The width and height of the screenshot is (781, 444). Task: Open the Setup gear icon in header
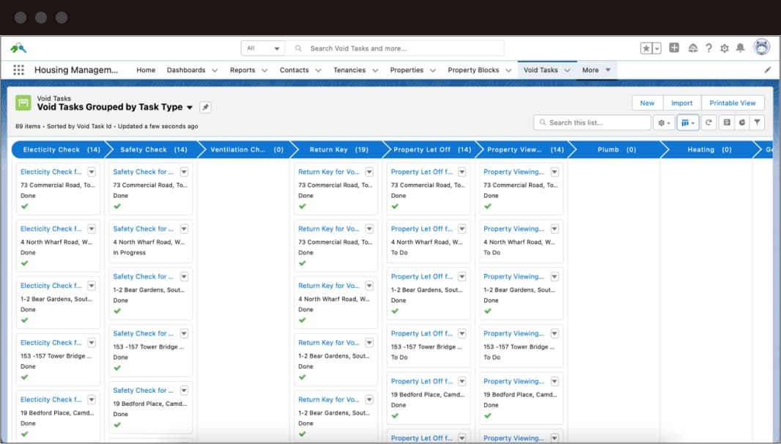click(725, 48)
